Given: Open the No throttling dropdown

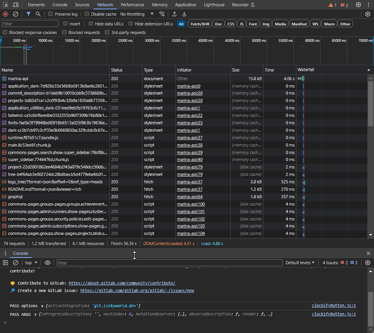Looking at the screenshot, I should (x=137, y=14).
